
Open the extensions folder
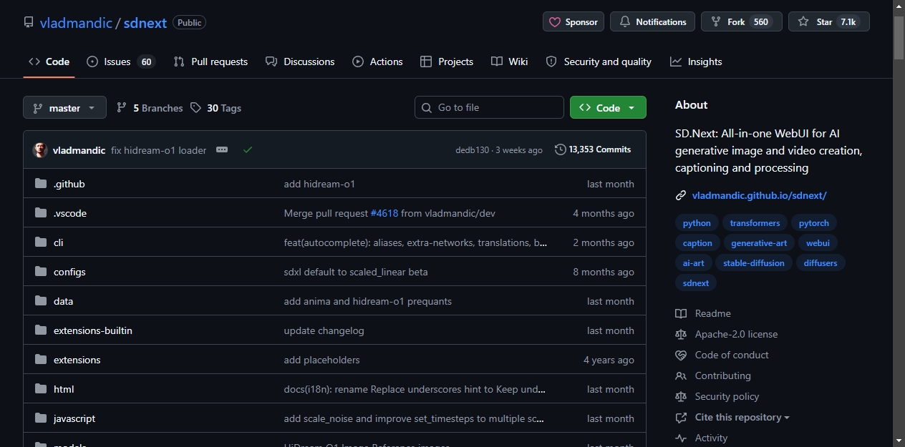pos(77,360)
